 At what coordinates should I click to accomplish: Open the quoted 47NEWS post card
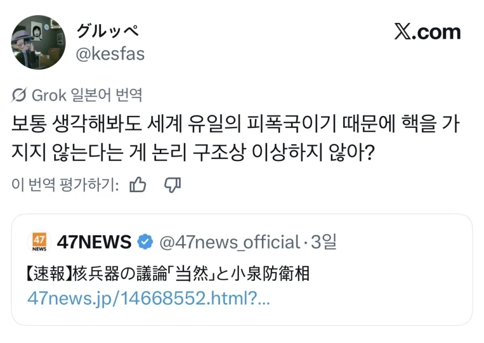point(242,269)
